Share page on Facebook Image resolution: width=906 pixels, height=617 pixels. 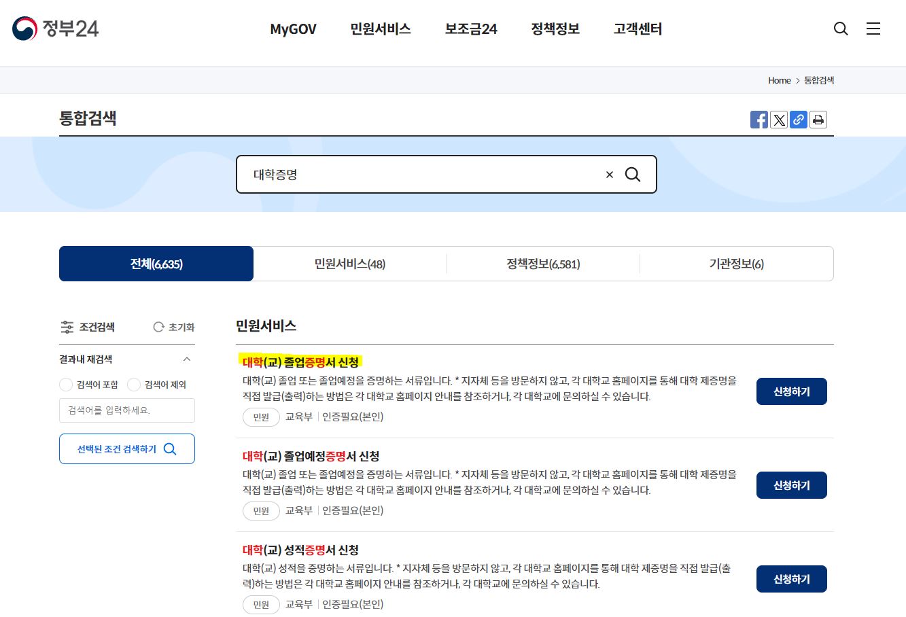tap(759, 120)
